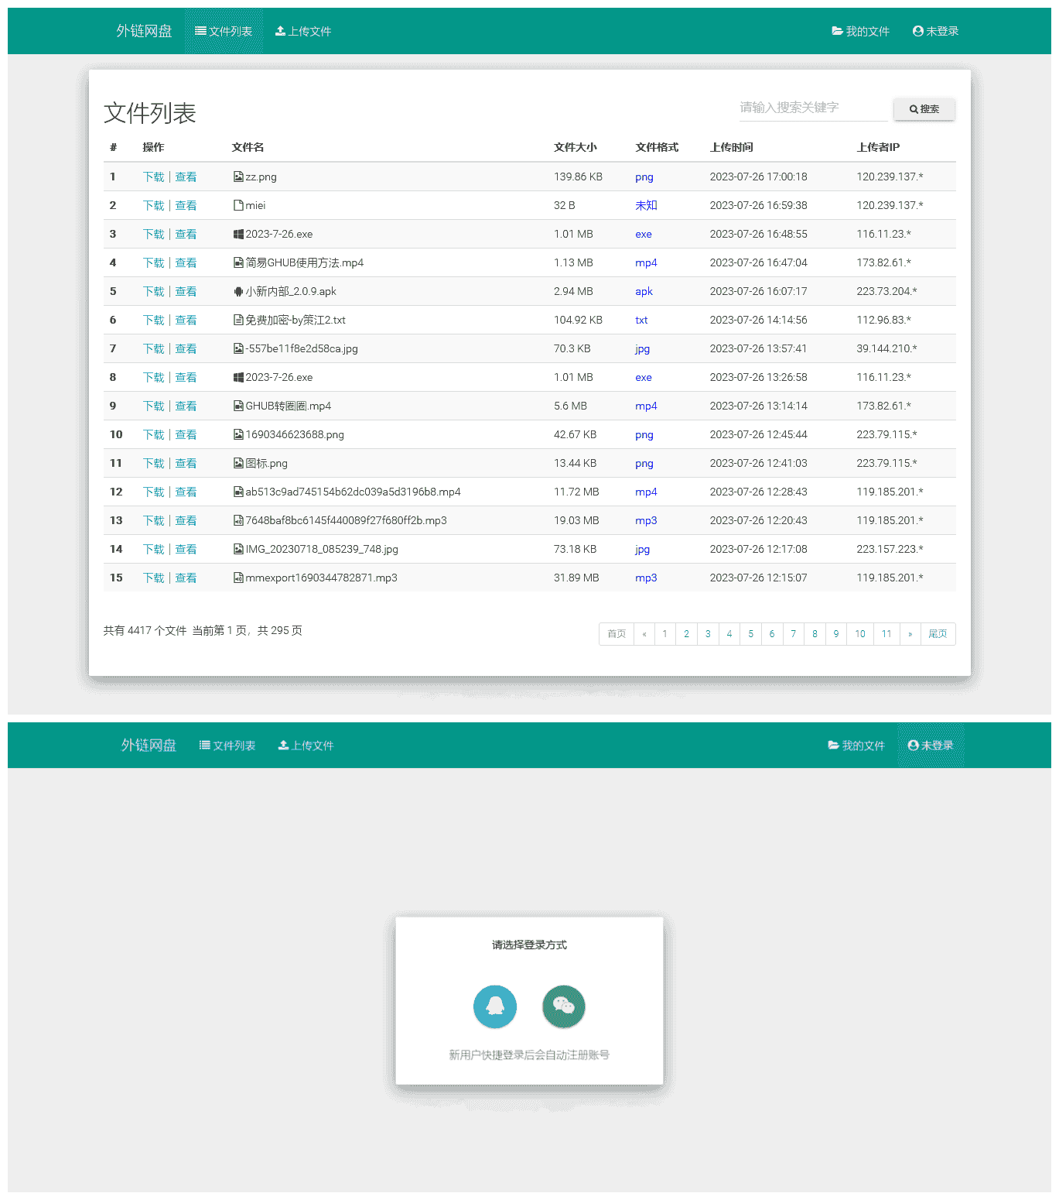Open 上传文件 in the login page navbar
Screen dimensions: 1059x1200
tap(306, 746)
